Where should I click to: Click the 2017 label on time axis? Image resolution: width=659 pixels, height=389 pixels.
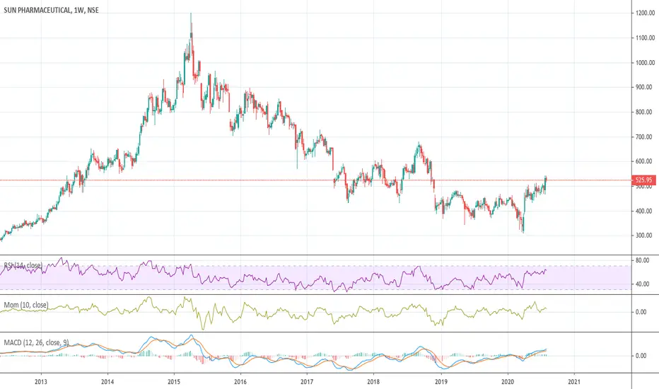click(307, 382)
